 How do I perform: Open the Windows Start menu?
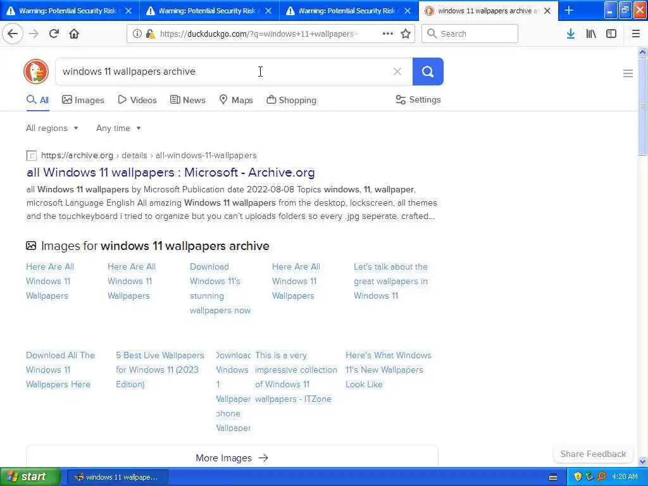[30, 477]
